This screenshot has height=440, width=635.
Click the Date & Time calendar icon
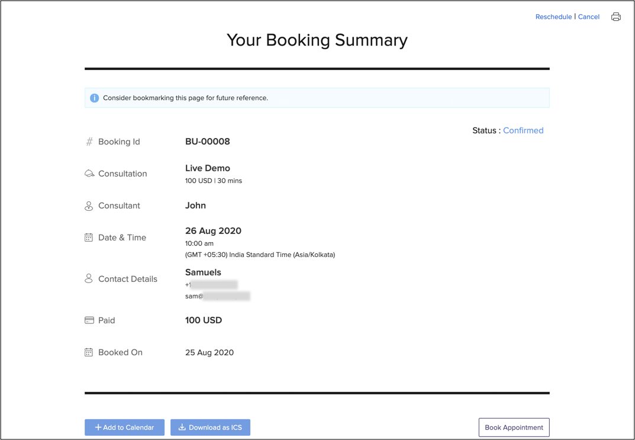89,237
